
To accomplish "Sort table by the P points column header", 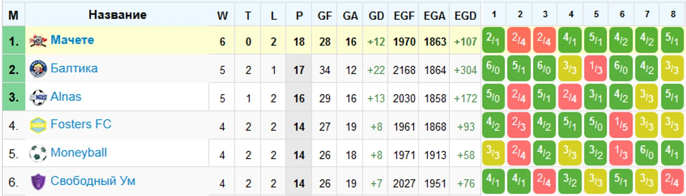I will pos(299,16).
